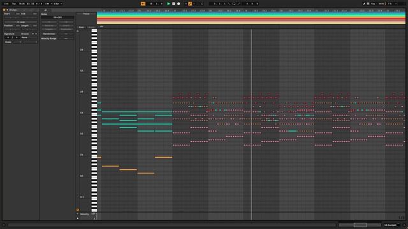Click the Link button
Image resolution: width=408 pixels, height=229 pixels.
(6, 4)
